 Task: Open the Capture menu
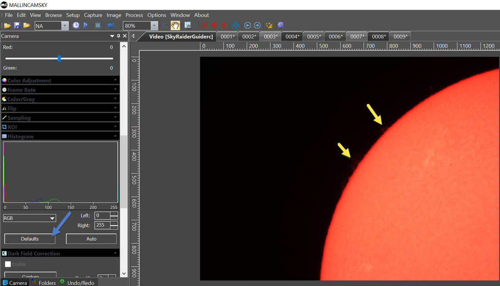(93, 15)
